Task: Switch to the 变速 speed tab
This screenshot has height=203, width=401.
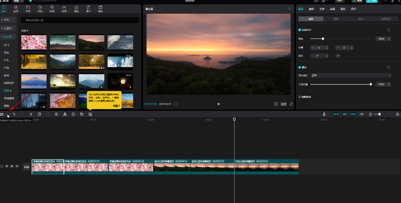Action: pos(322,8)
